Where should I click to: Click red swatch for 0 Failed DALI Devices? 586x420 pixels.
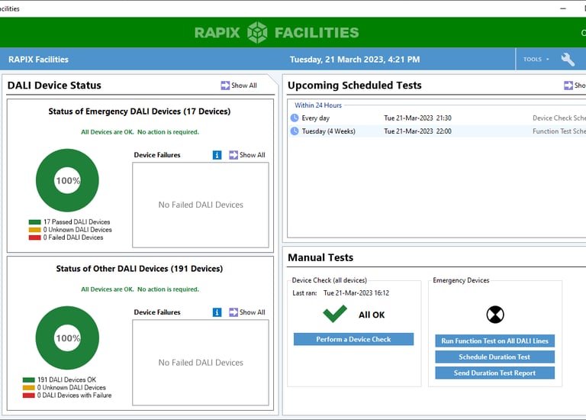(x=35, y=237)
